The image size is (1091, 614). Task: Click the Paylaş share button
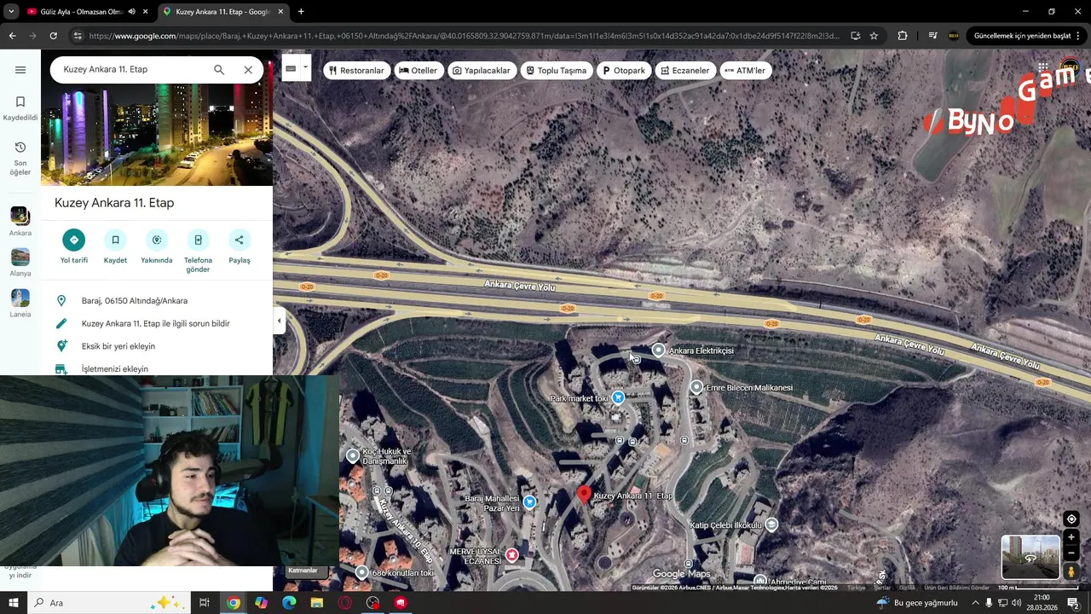tap(240, 247)
